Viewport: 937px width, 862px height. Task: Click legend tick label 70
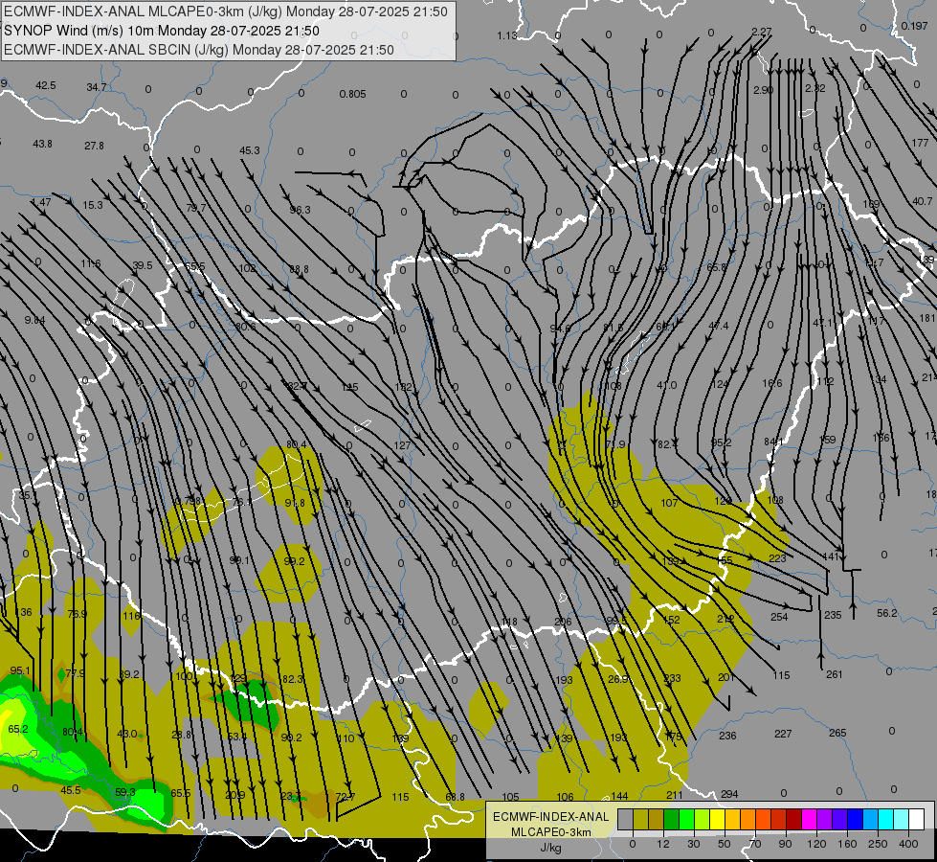755,844
